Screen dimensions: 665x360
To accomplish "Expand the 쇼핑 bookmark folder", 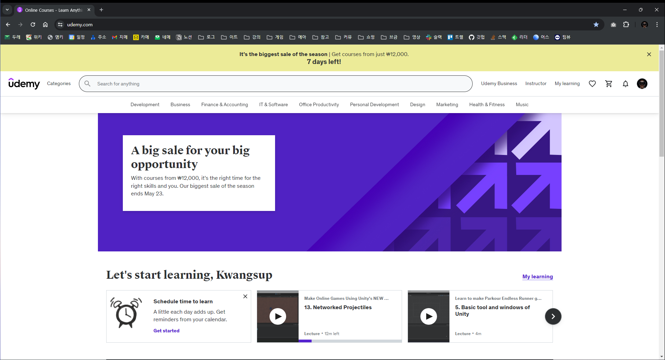I will pyautogui.click(x=366, y=37).
